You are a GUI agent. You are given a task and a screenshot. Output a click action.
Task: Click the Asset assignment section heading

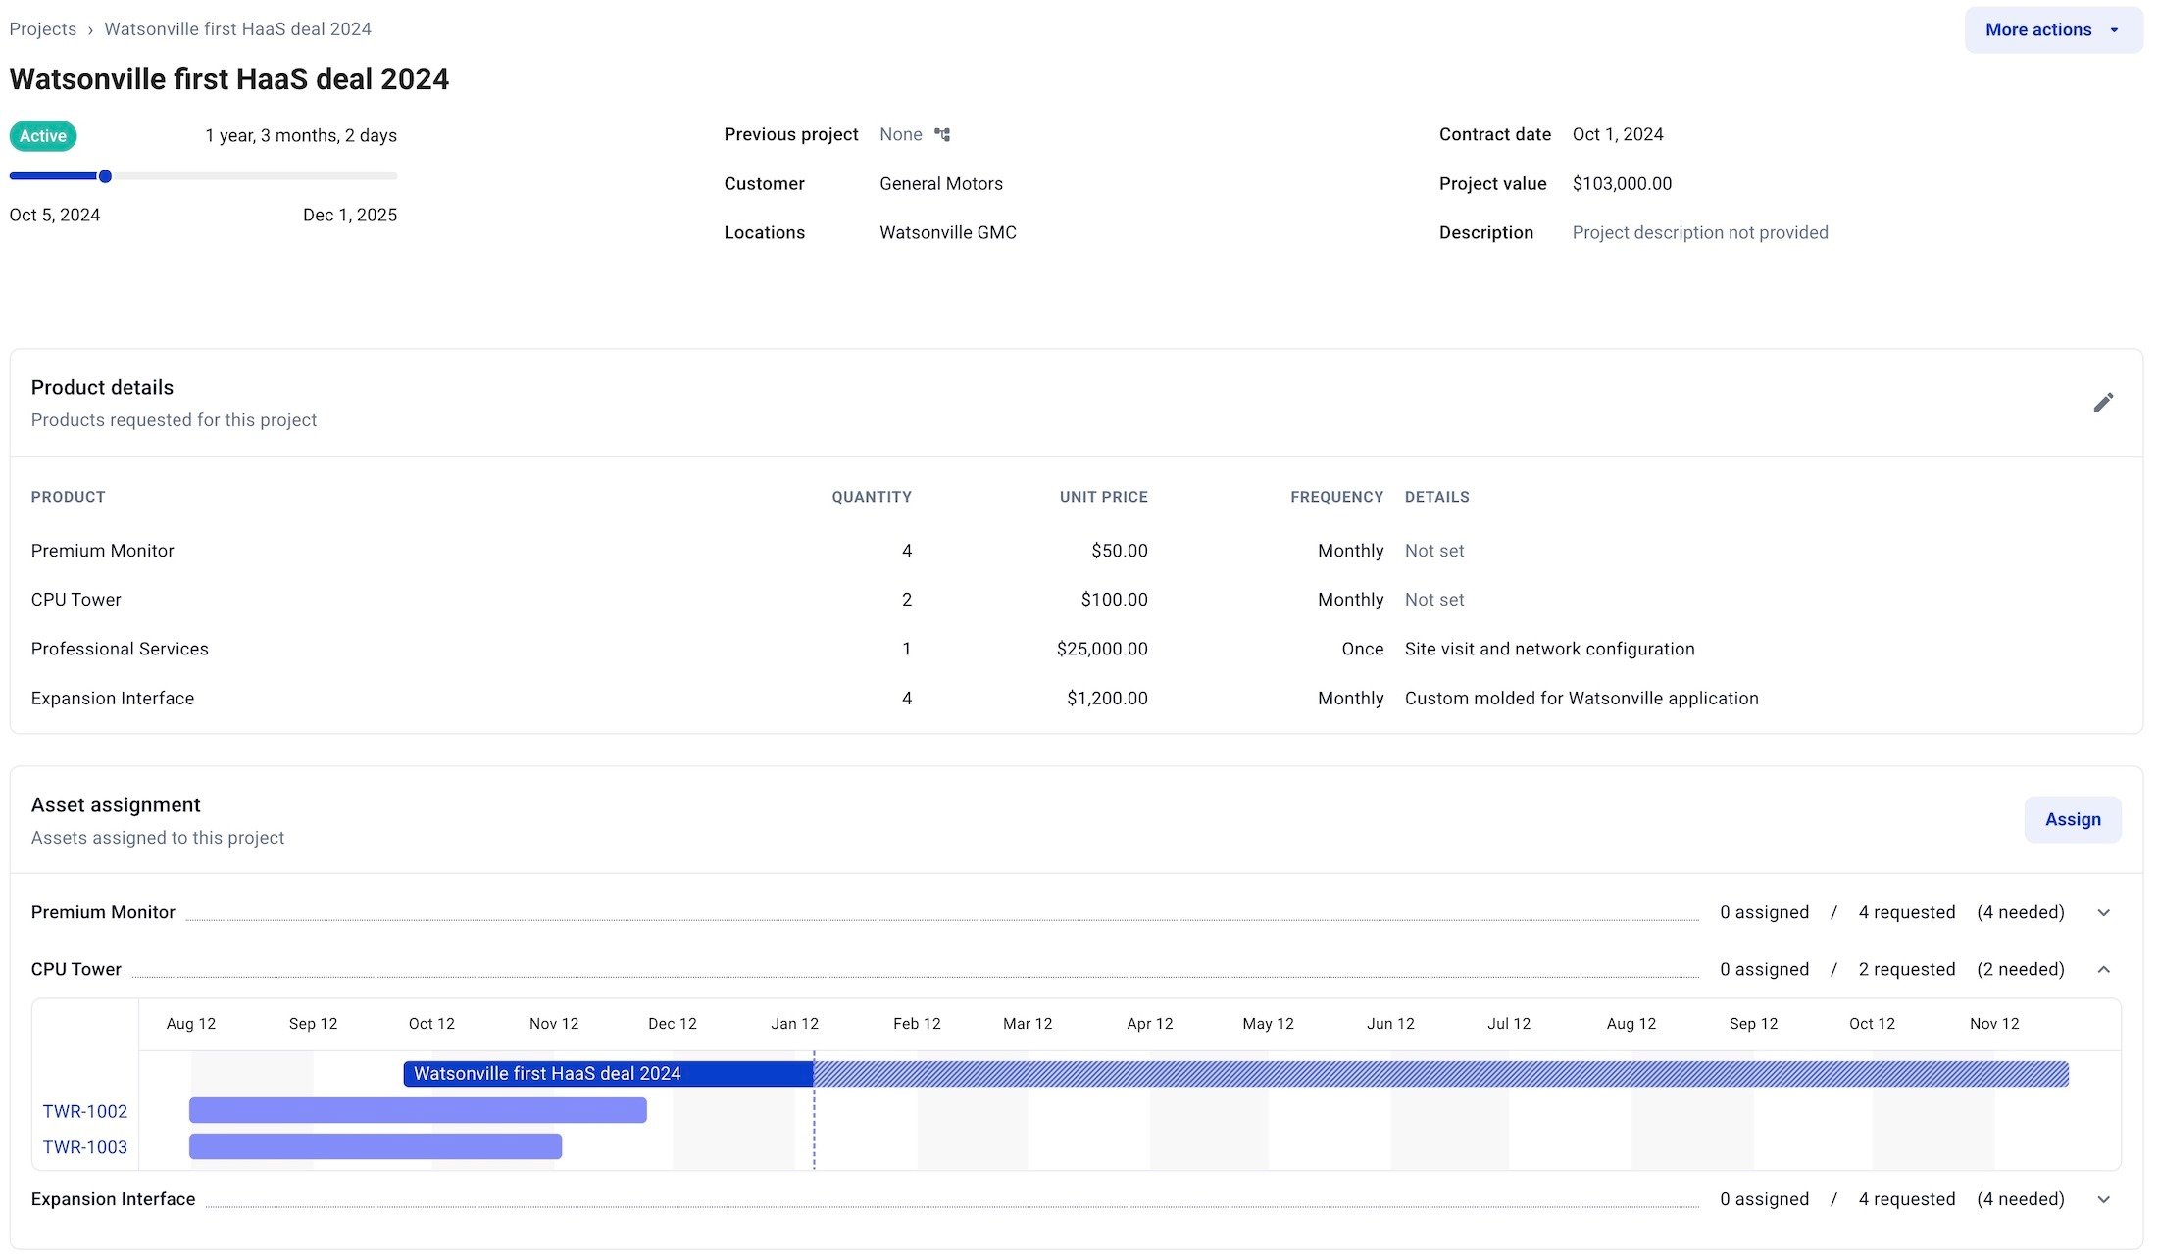pos(116,805)
